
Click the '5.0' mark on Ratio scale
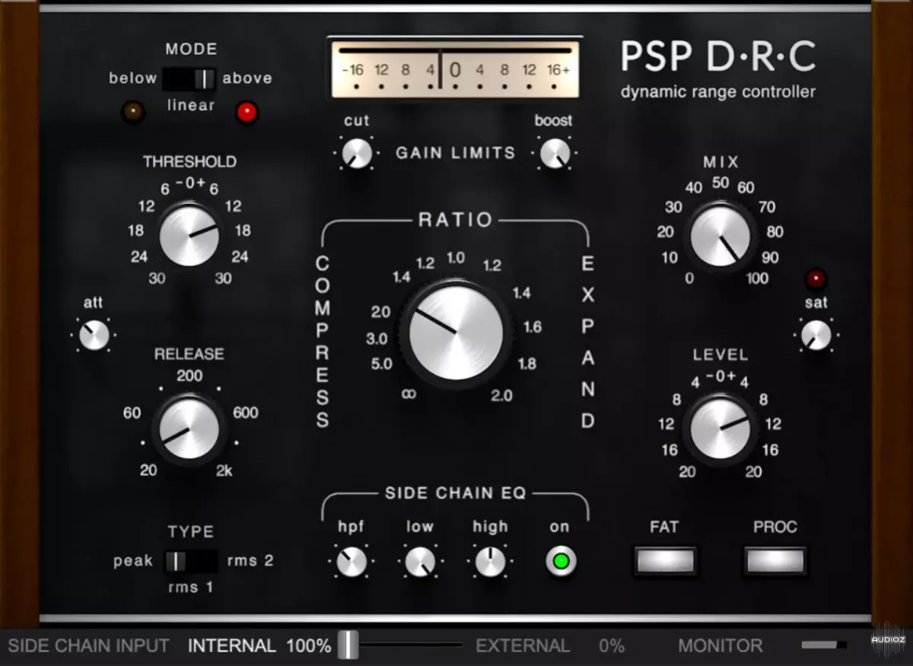coord(381,364)
